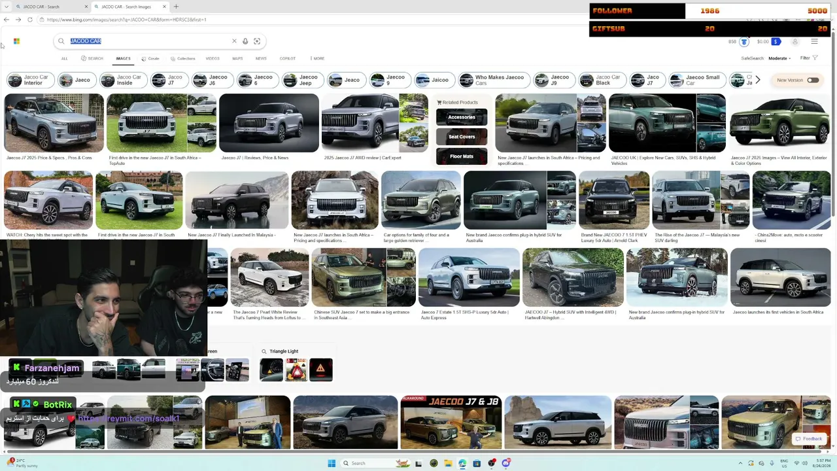The height and width of the screenshot is (471, 837).
Task: Click the Seat Covers related product
Action: tap(462, 137)
